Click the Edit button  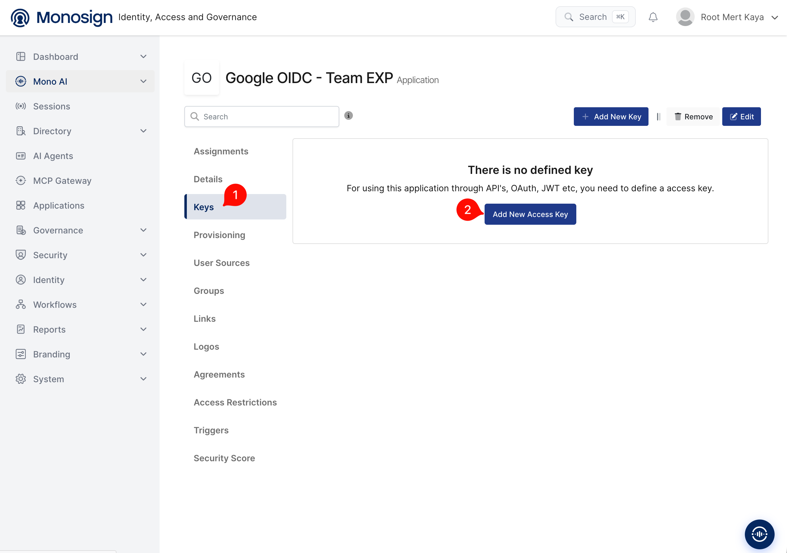[741, 117]
